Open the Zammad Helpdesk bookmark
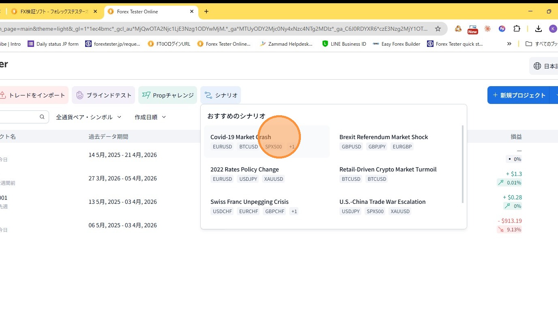The image size is (558, 311). click(x=286, y=44)
